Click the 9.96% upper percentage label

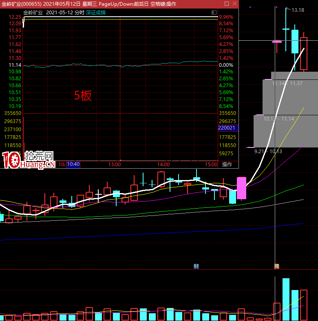click(226, 17)
